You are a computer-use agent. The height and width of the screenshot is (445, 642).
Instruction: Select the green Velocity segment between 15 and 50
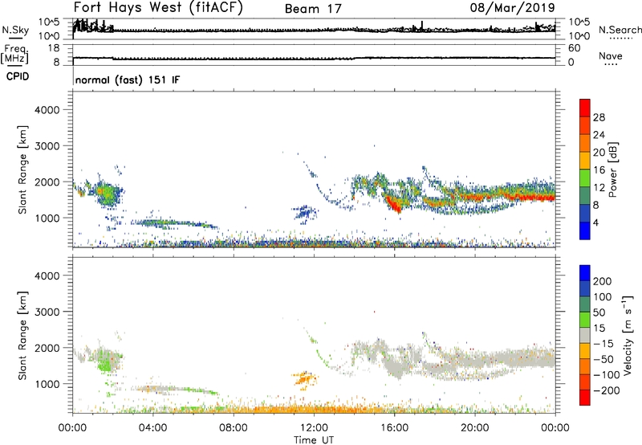coord(585,320)
